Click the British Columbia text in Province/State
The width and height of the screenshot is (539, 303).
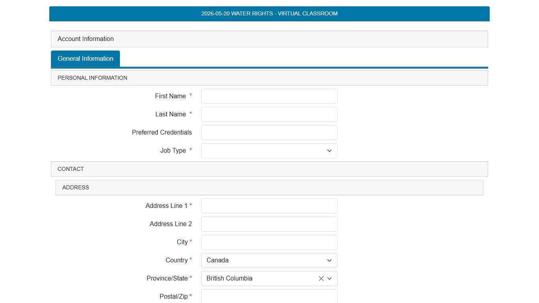click(x=229, y=279)
